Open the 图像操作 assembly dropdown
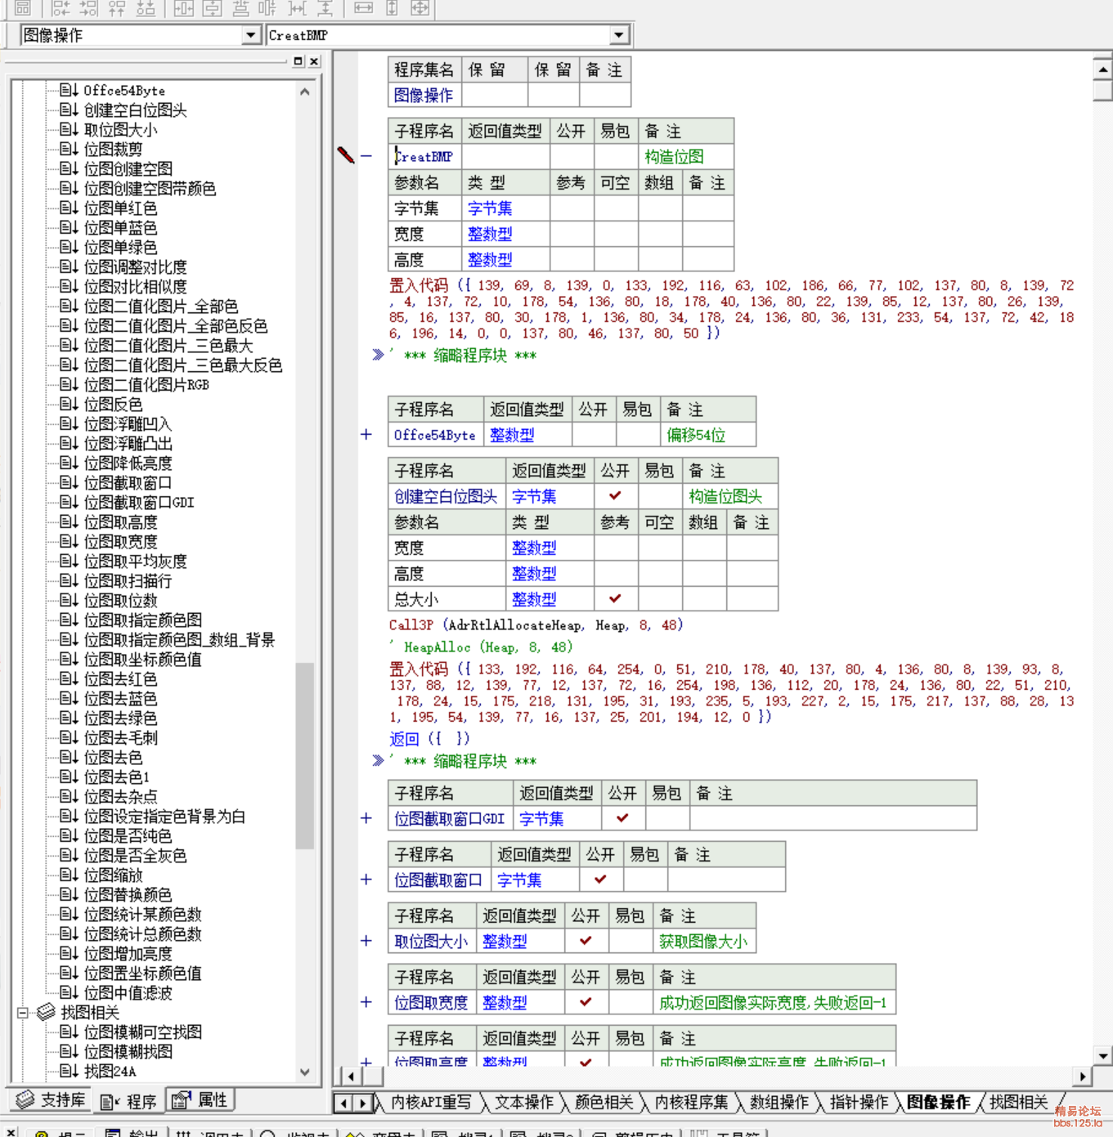This screenshot has width=1113, height=1137. (x=251, y=35)
